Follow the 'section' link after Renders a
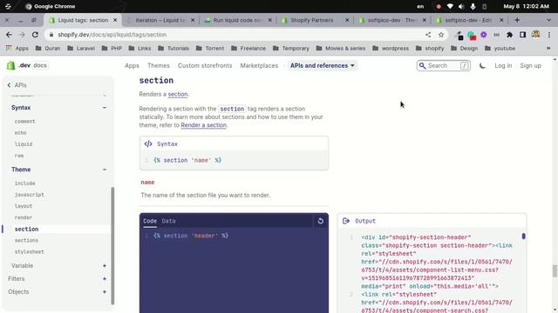 click(x=178, y=94)
